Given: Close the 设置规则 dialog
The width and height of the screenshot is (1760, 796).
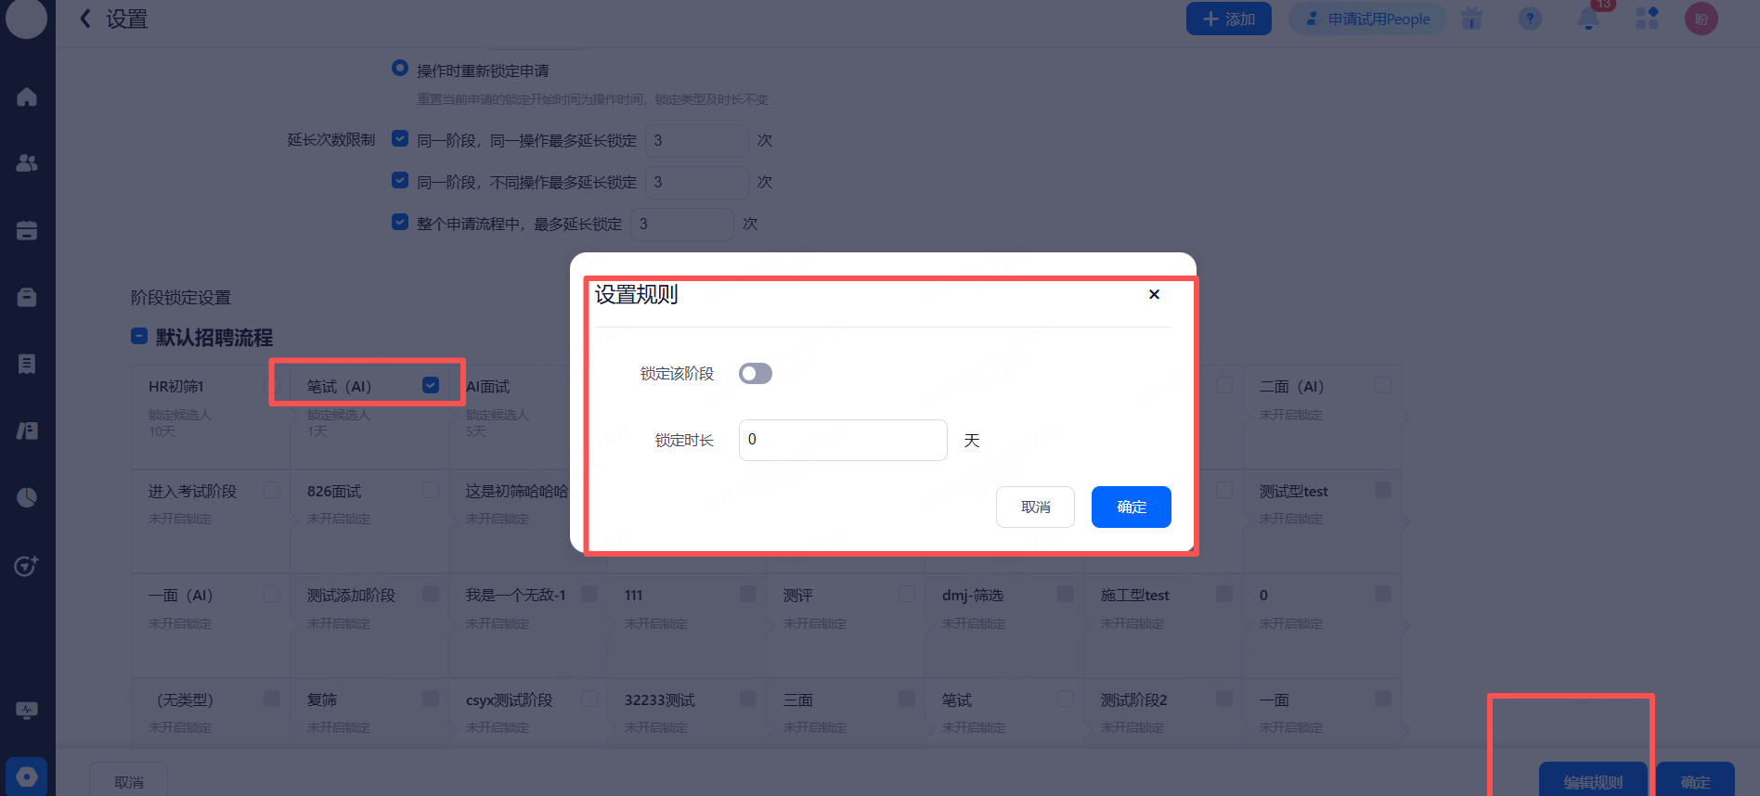Looking at the screenshot, I should point(1154,294).
